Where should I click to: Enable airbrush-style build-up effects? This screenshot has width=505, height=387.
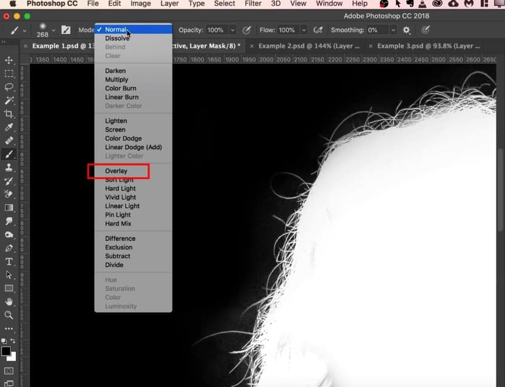[318, 30]
